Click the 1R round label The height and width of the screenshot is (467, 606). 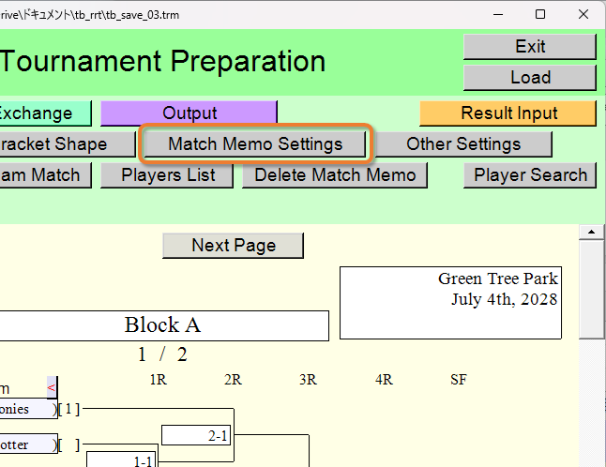tap(159, 380)
